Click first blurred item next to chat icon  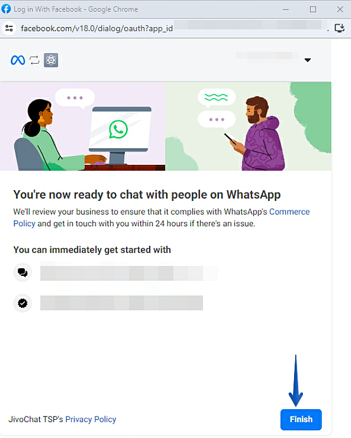129,273
